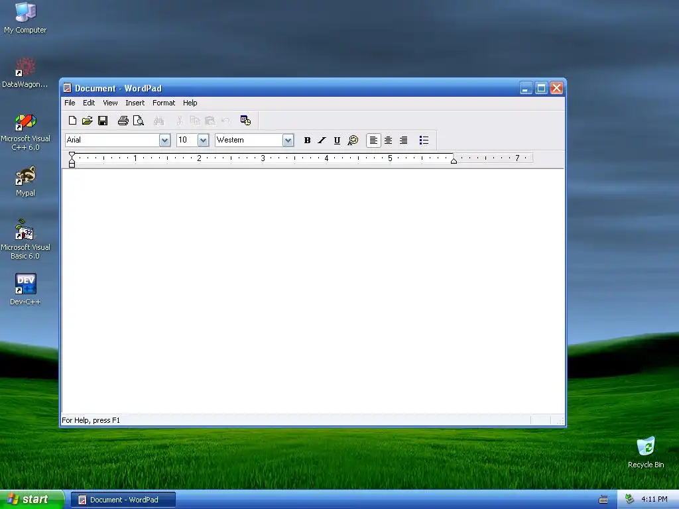
Task: Launch Find with the binoculars icon
Action: pyautogui.click(x=158, y=121)
